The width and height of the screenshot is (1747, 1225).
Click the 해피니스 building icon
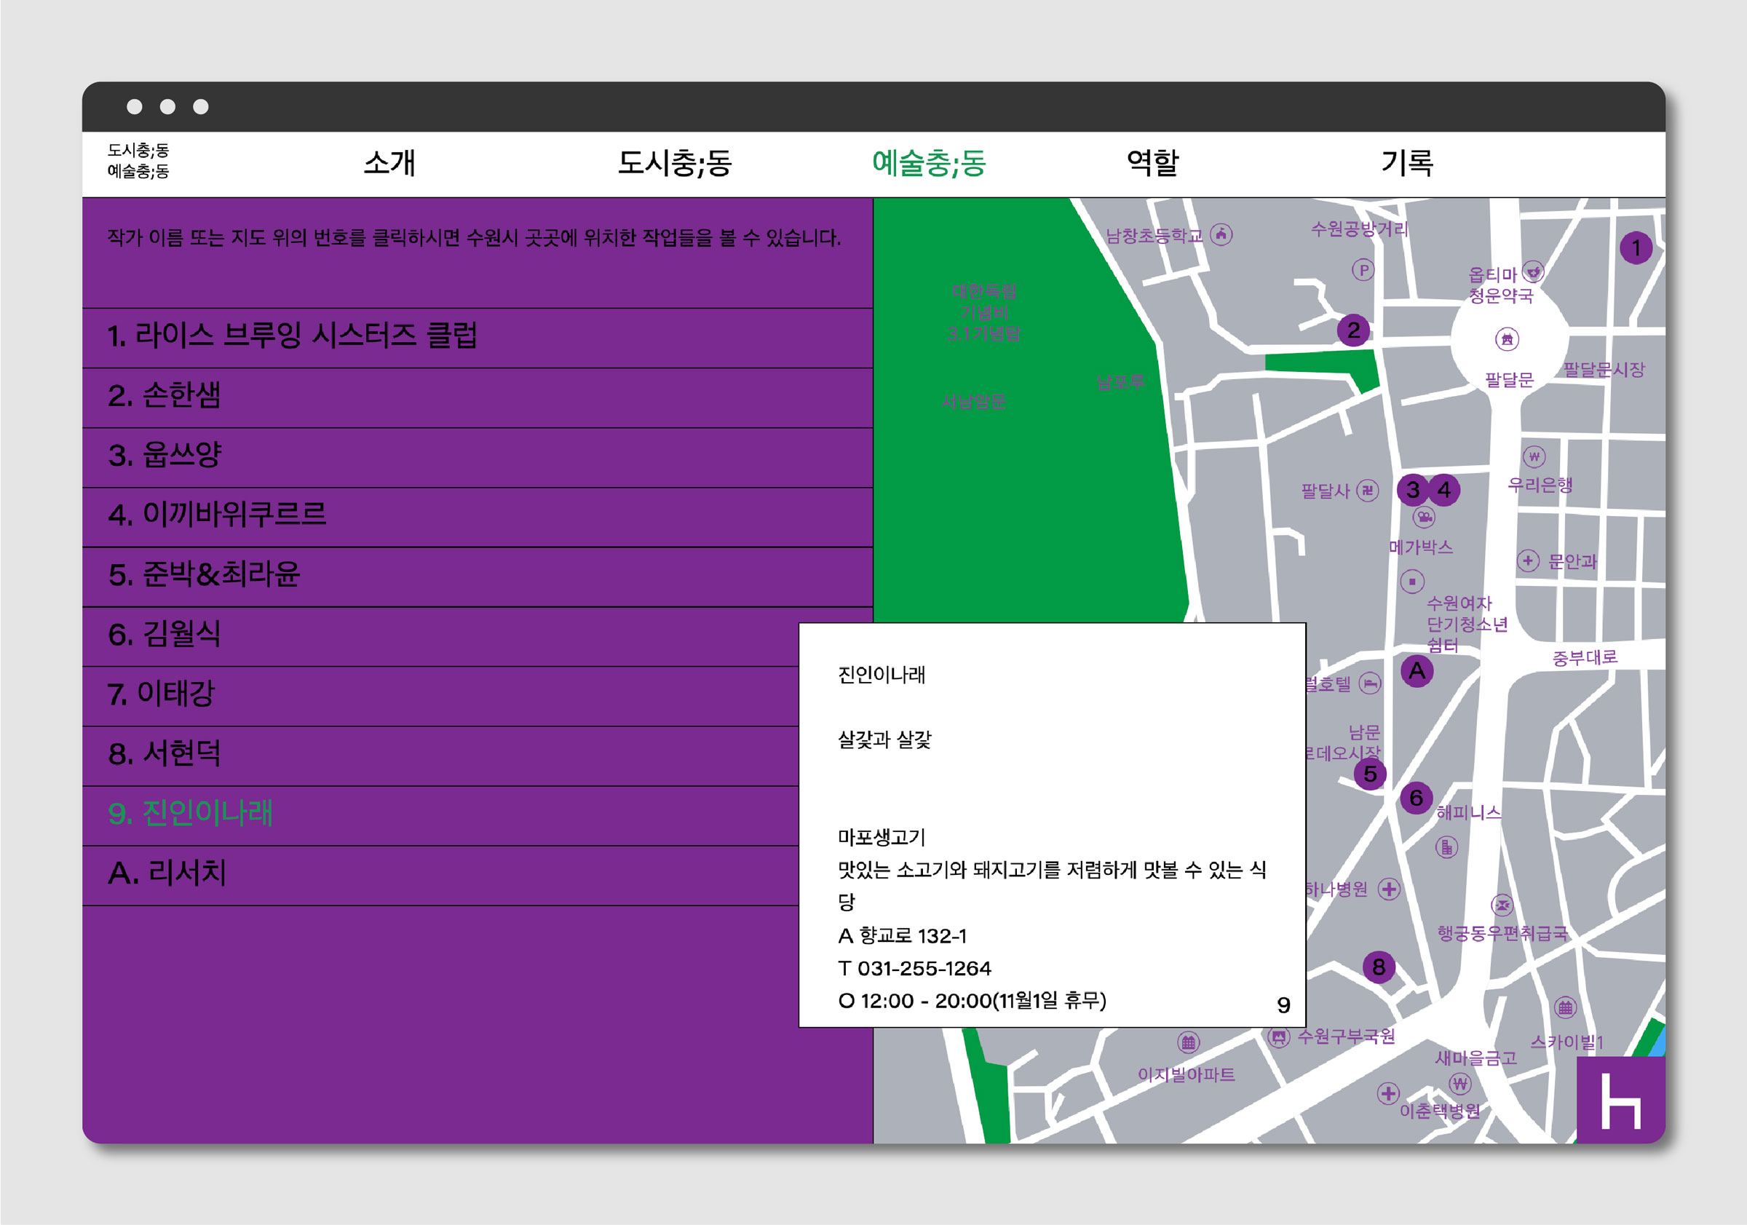(x=1446, y=847)
